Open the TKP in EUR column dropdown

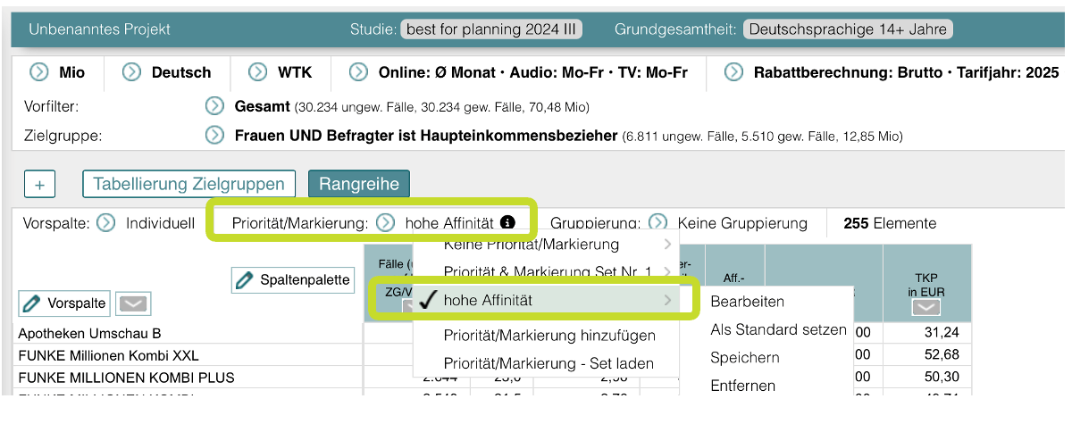[x=926, y=307]
